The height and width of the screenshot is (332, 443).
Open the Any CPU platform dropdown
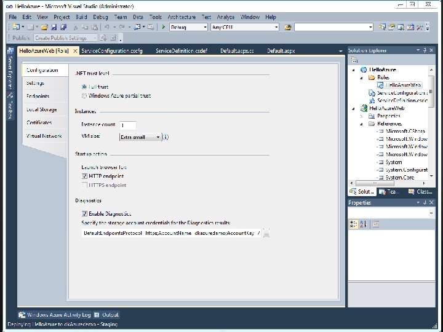coord(276,27)
